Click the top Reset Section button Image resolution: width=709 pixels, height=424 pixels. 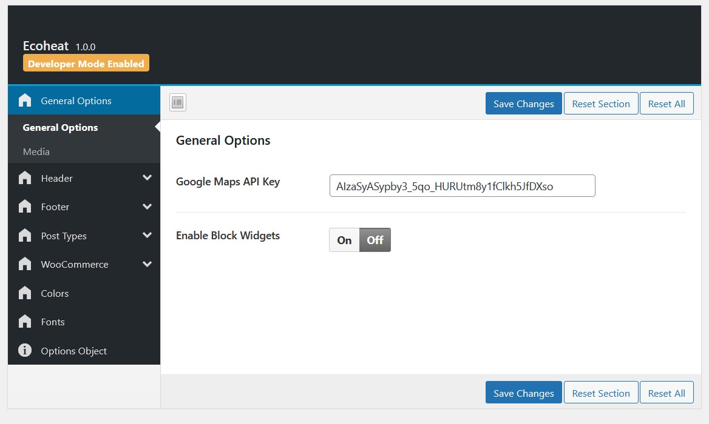pos(601,104)
